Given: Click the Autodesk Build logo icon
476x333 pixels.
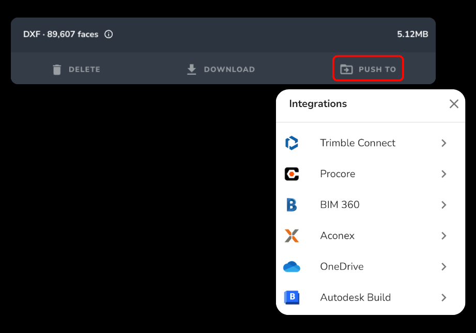Looking at the screenshot, I should pos(291,297).
